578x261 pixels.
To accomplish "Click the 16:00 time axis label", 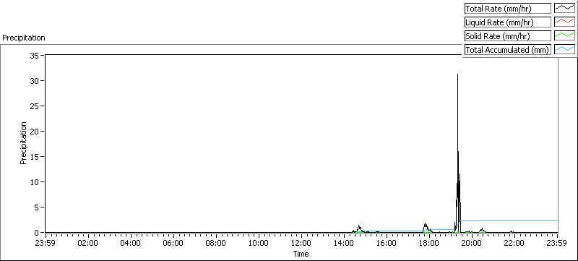I will [x=387, y=243].
